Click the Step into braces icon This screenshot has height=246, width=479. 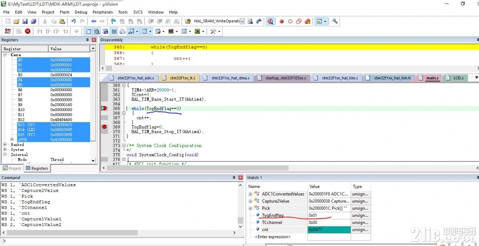(40, 31)
